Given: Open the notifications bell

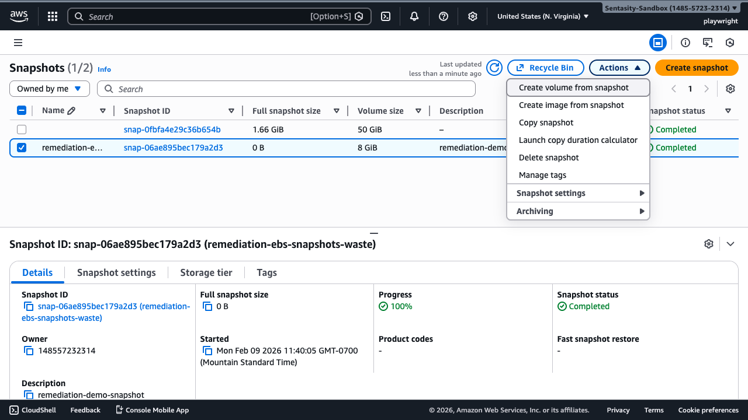Looking at the screenshot, I should 414,16.
